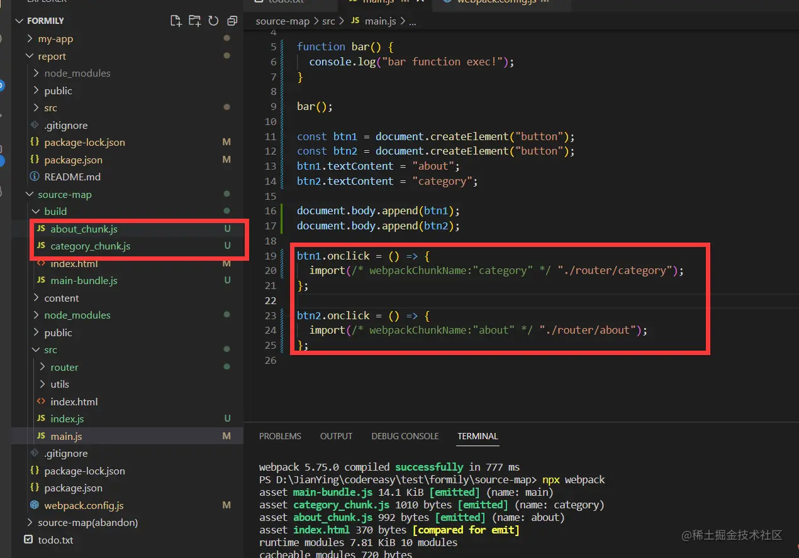Click 'const btn2' declaration line
The image size is (799, 558).
436,151
